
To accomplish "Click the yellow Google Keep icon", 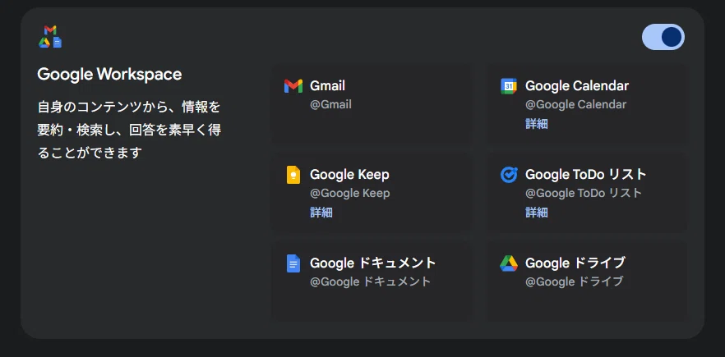I will [293, 175].
